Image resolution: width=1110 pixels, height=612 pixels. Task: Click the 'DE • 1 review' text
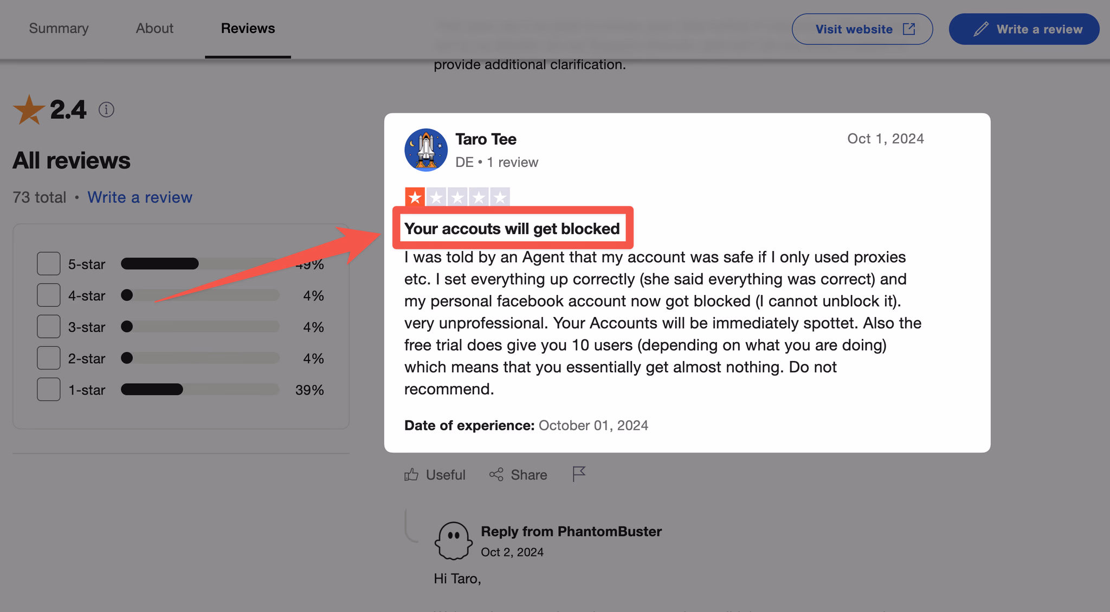tap(496, 162)
